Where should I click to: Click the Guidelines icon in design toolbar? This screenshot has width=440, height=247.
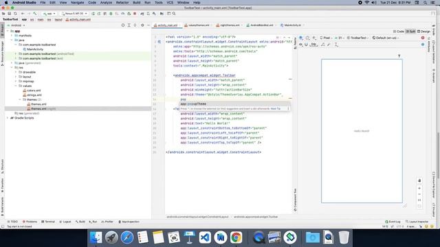coord(336,45)
